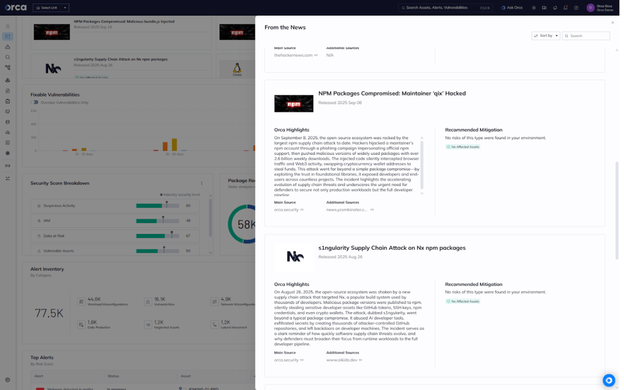
Task: Open the help question mark icon
Action: [x=576, y=8]
